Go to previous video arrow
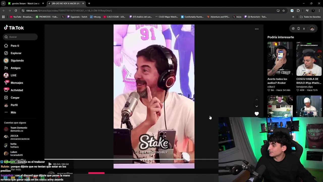 point(257,100)
